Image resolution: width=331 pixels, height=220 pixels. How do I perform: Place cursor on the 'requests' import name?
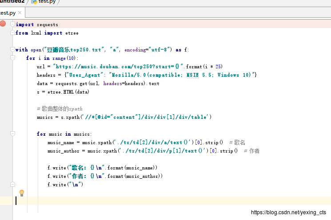coord(48,25)
